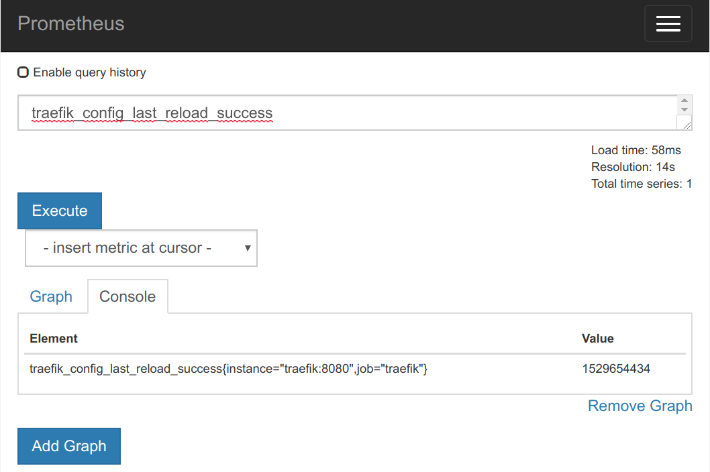
Task: Select a metric from the dropdown selector
Action: [141, 247]
